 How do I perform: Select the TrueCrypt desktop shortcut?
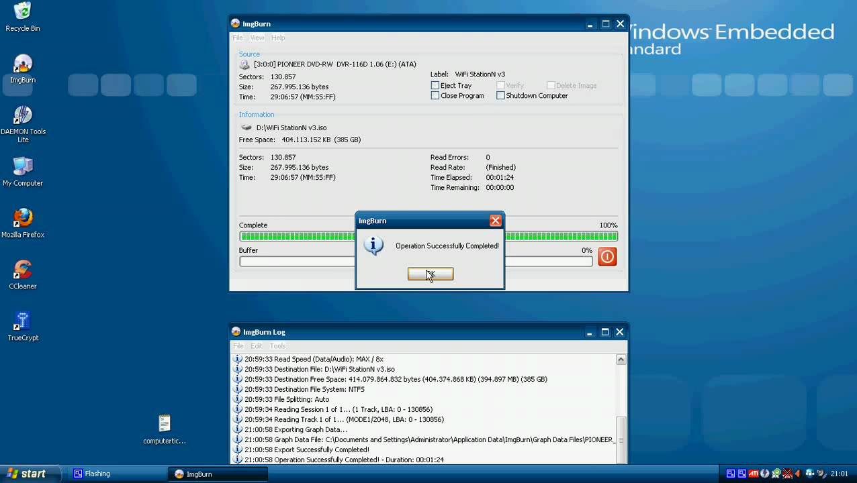[x=23, y=327]
